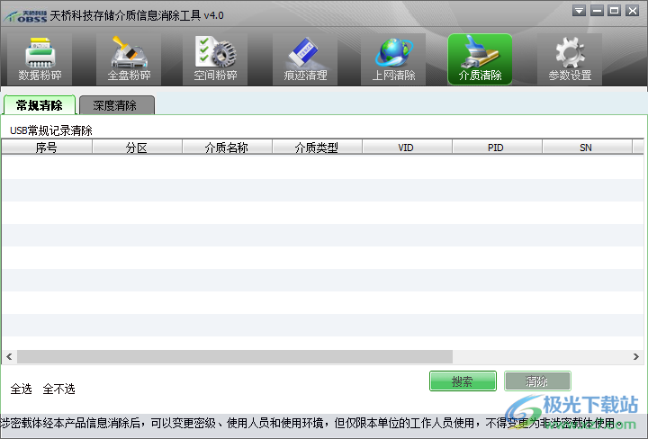Switch to the 常规清除 tab
648x439 pixels.
coord(39,105)
